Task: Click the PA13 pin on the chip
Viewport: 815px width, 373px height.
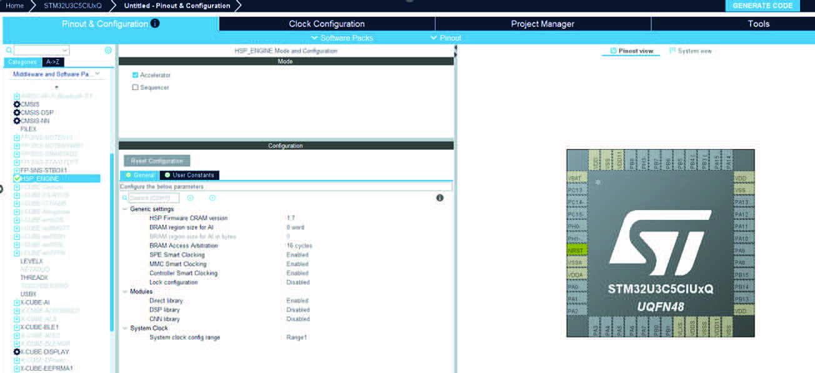Action: coord(744,202)
